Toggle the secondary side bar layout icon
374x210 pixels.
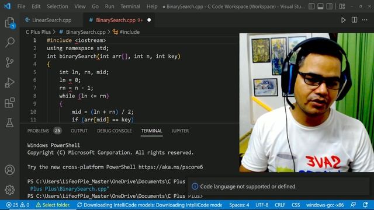[x=330, y=6]
